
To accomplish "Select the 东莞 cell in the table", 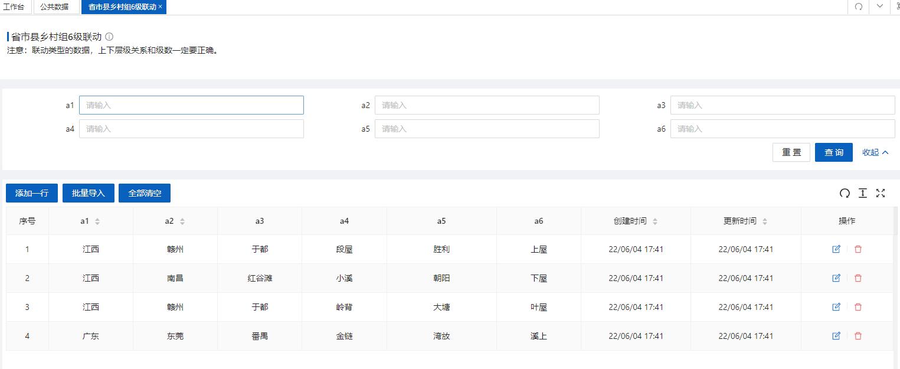I will point(175,336).
